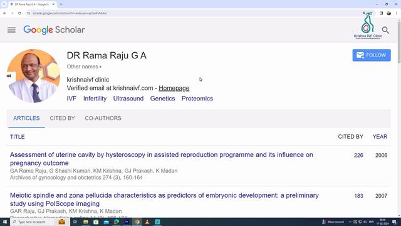Screen dimensions: 401x226
Task: Click the Krishna IVF Clinic logo
Action: point(368,26)
